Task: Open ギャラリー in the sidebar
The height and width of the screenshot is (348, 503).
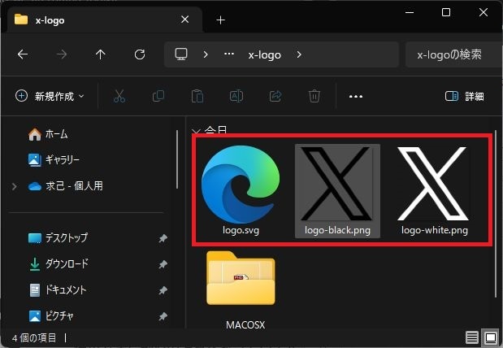Action: 54,159
